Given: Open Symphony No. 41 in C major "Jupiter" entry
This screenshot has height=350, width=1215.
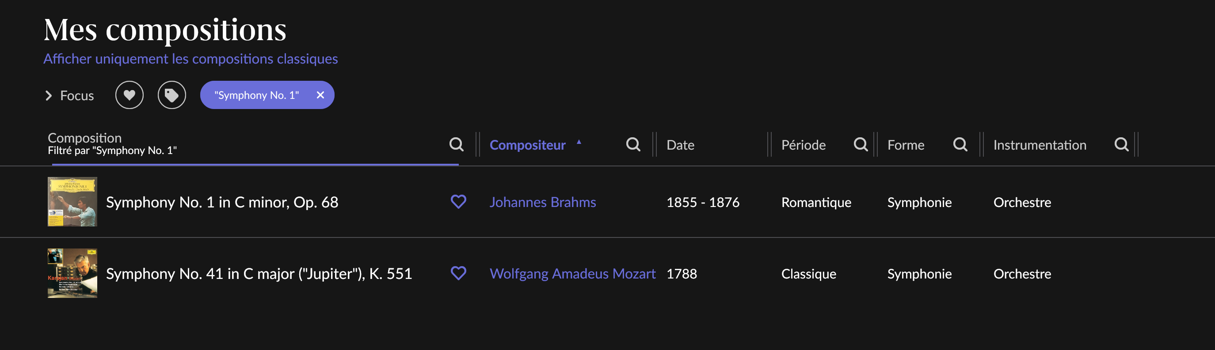Looking at the screenshot, I should point(259,274).
